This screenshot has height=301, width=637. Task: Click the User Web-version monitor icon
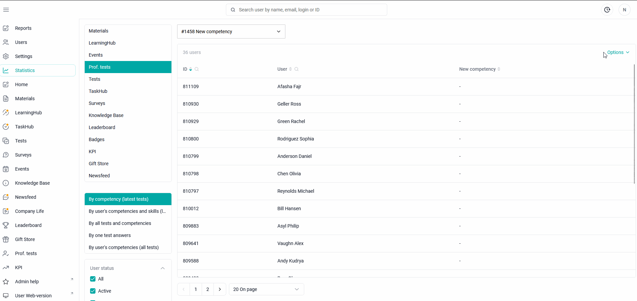pyautogui.click(x=6, y=296)
